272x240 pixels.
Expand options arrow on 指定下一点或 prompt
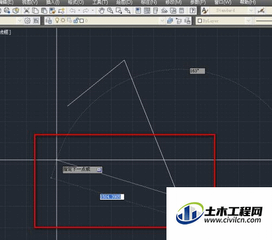coord(99,170)
